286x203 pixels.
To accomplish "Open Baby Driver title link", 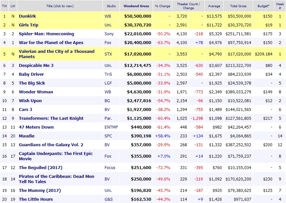I will coord(31,74).
